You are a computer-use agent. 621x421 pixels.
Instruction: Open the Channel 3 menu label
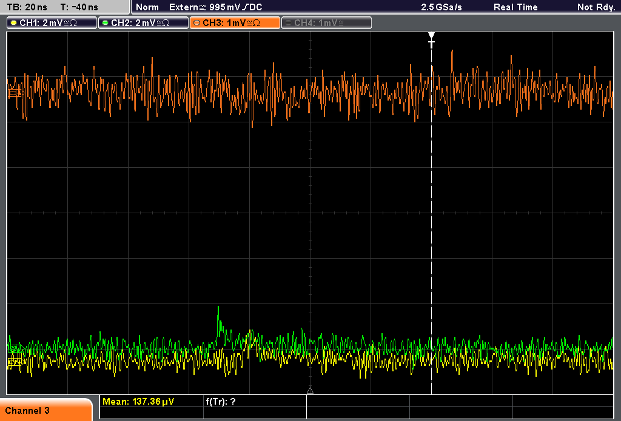[x=46, y=410]
